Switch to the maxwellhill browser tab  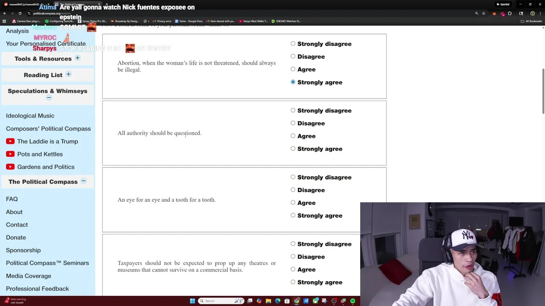26,4
